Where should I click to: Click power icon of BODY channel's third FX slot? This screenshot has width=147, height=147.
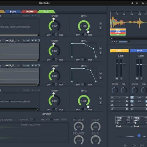tap(132, 105)
